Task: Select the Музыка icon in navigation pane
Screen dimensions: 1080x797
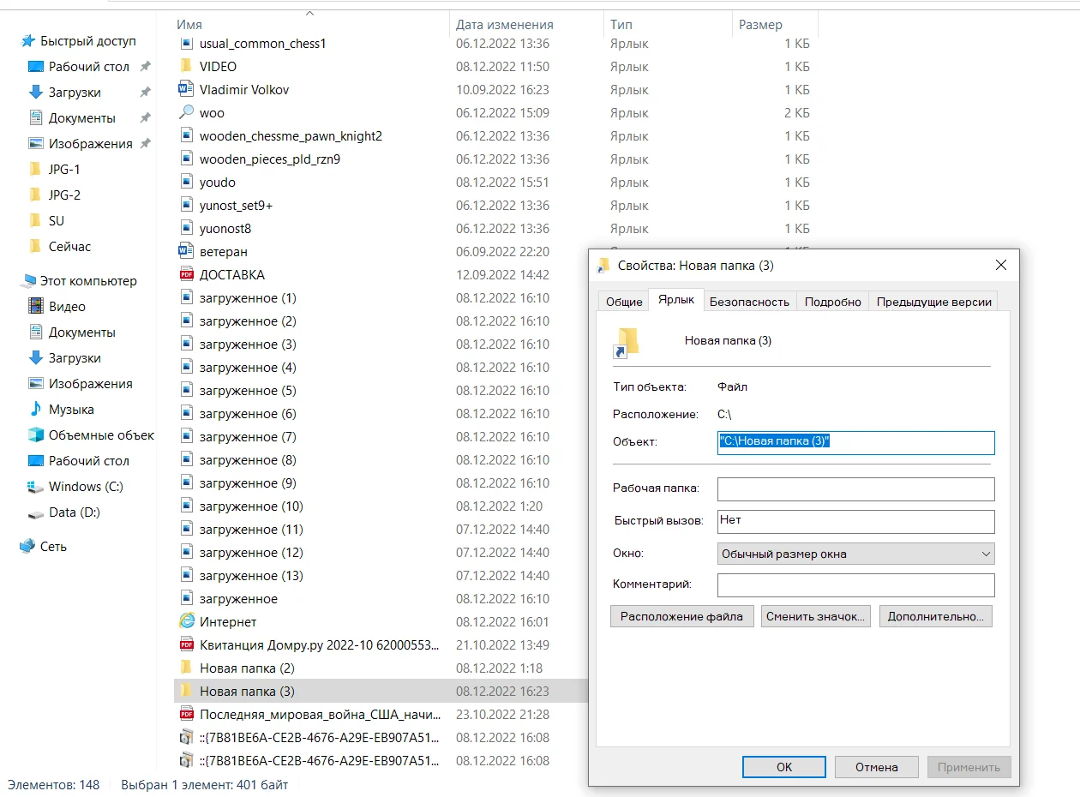Action: point(36,410)
